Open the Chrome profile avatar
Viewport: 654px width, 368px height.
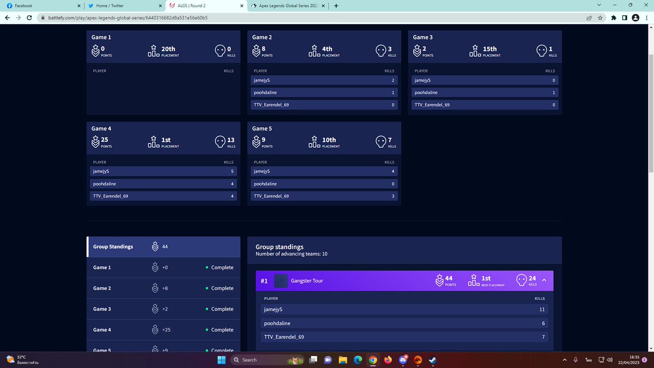coord(635,17)
